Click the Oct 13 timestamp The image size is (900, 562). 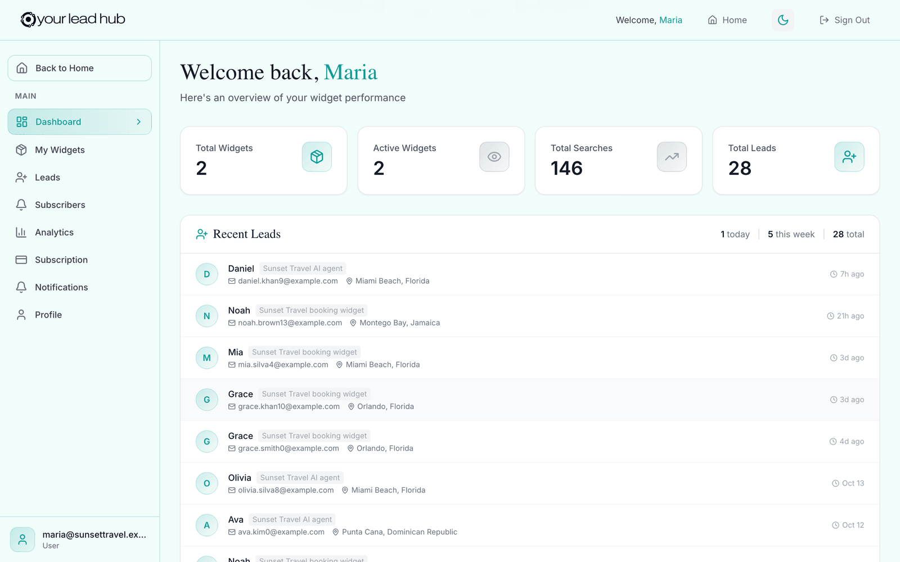point(848,483)
